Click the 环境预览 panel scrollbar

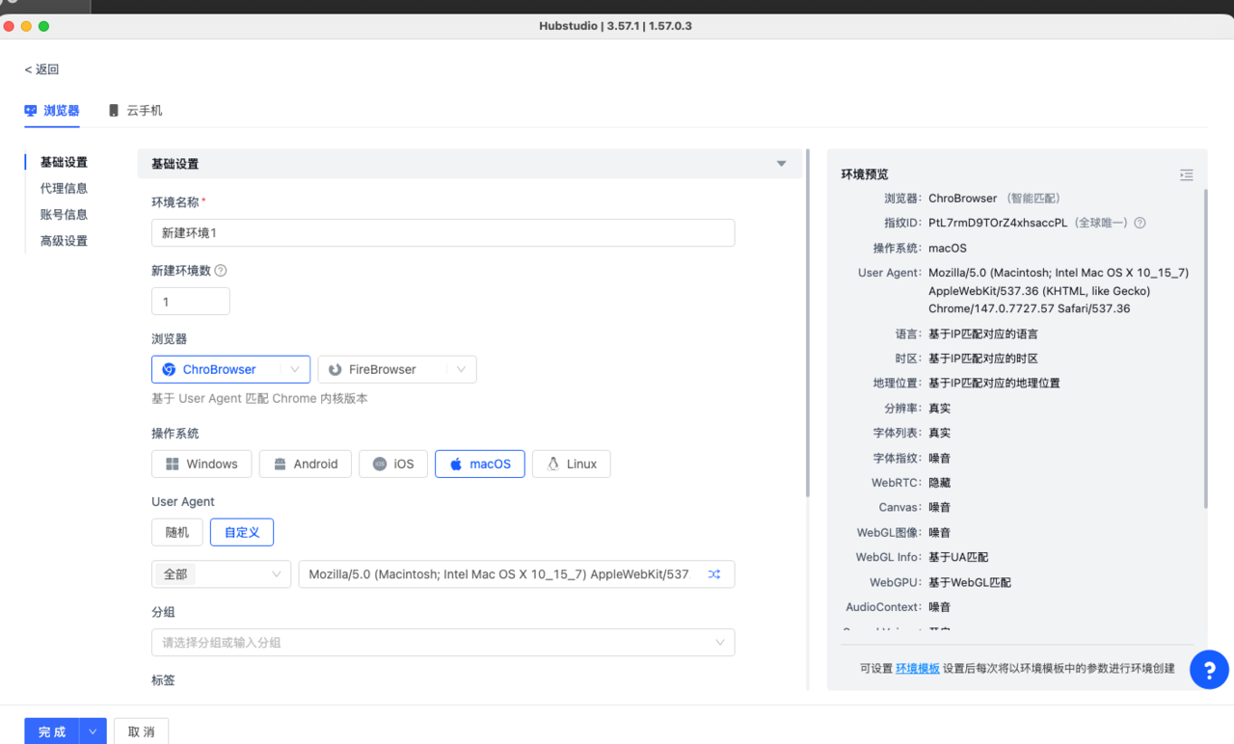1204,349
